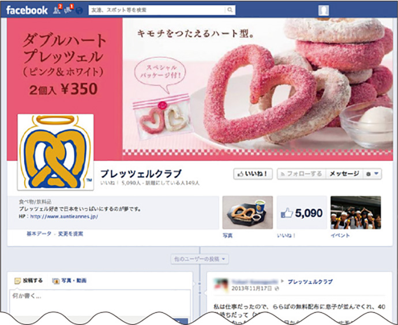The width and height of the screenshot is (398, 325).
Task: Click the like count text 5,090人
Action: pos(131,183)
